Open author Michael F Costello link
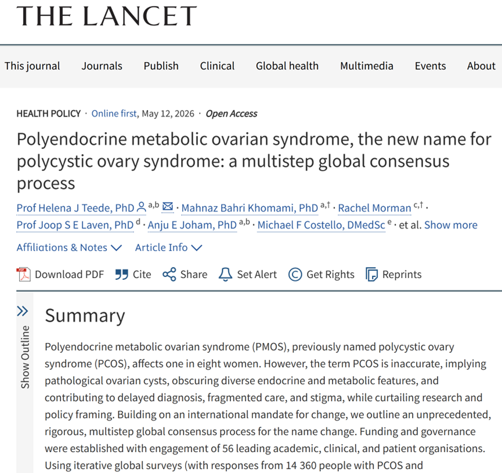This screenshot has width=502, height=473. [x=321, y=225]
